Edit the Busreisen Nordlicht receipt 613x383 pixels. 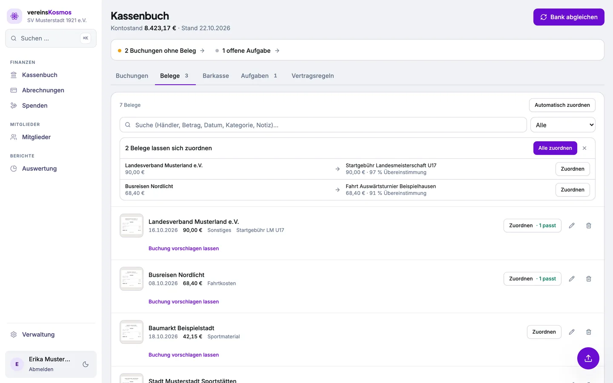pos(572,279)
